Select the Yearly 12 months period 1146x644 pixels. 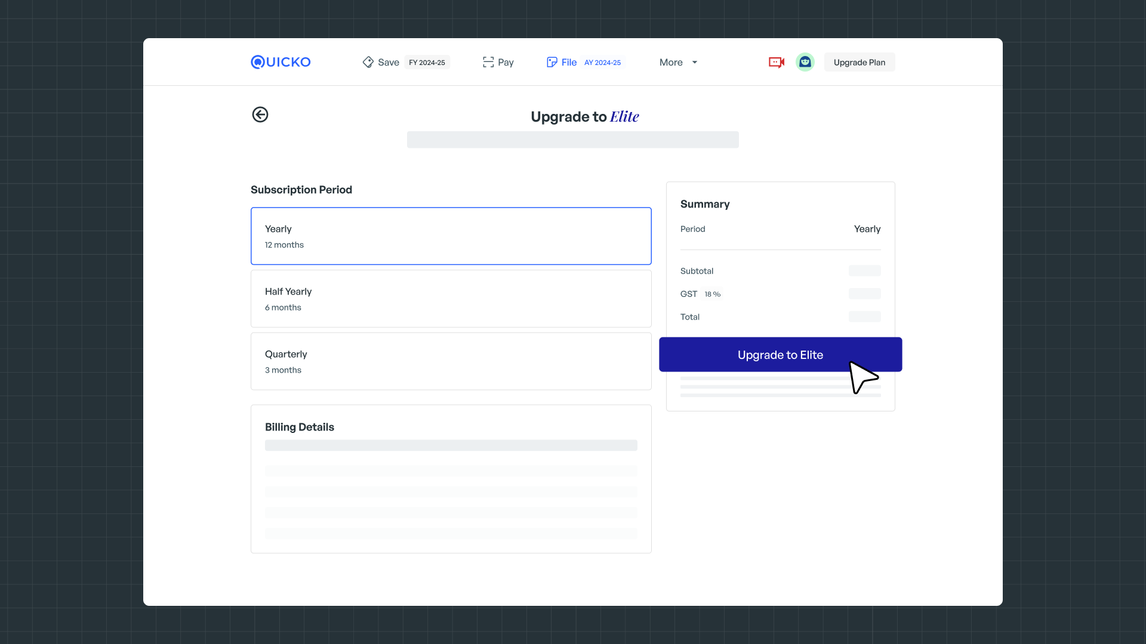[x=451, y=236]
